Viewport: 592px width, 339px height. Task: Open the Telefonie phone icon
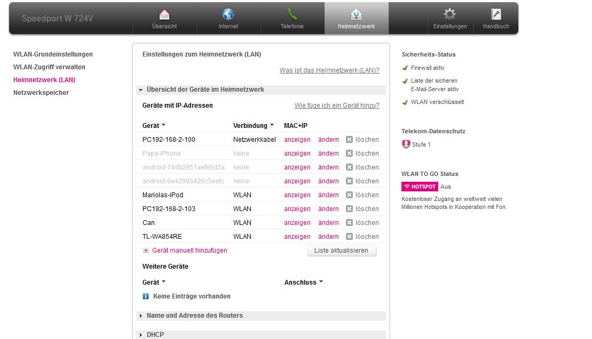click(292, 14)
